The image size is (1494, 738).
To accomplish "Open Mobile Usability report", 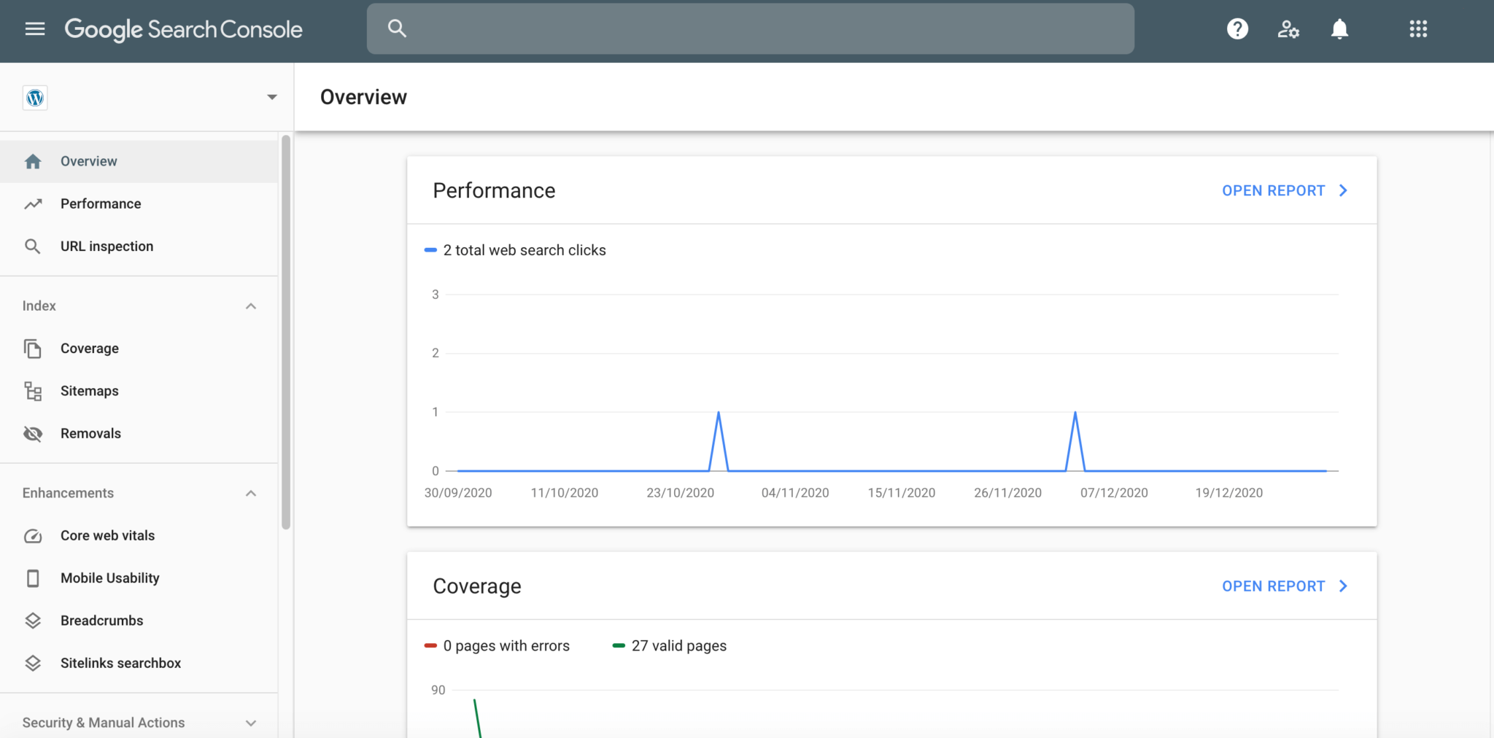I will pos(139,578).
